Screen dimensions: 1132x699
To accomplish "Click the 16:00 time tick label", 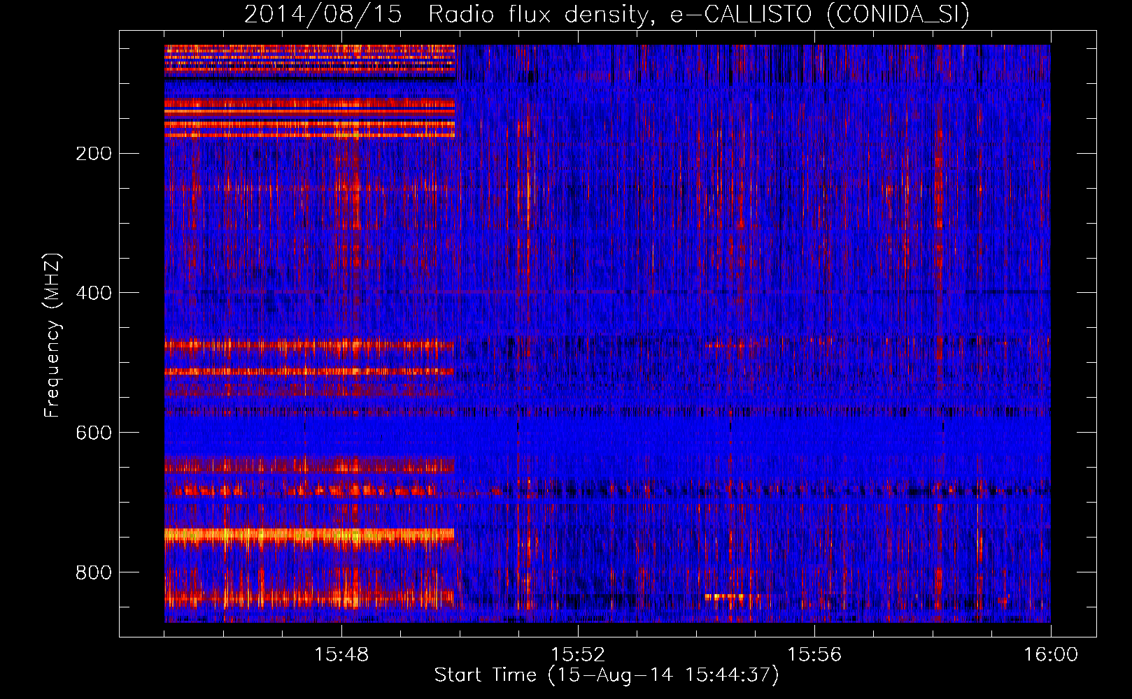I will coord(1051,655).
